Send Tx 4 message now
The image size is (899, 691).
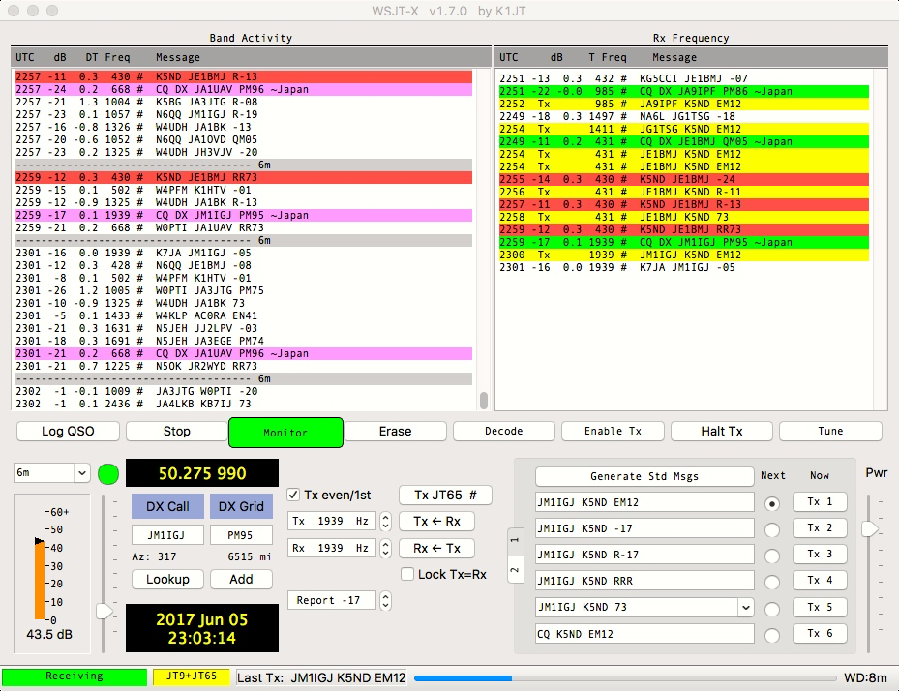[x=820, y=581]
